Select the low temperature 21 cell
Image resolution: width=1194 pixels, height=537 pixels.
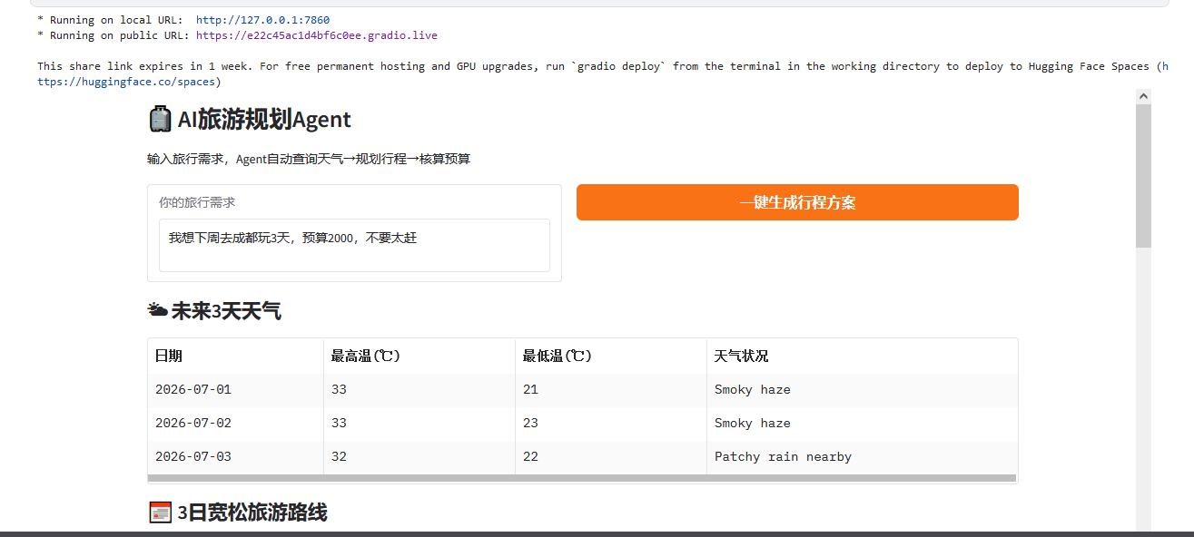coord(611,390)
